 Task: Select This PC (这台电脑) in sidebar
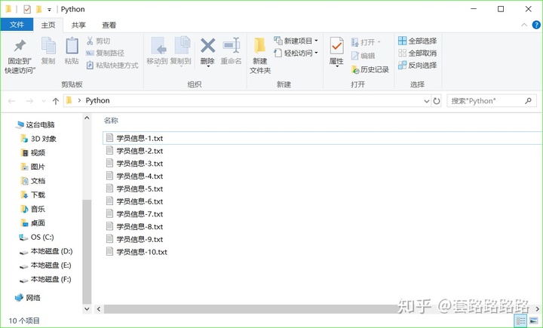35,124
